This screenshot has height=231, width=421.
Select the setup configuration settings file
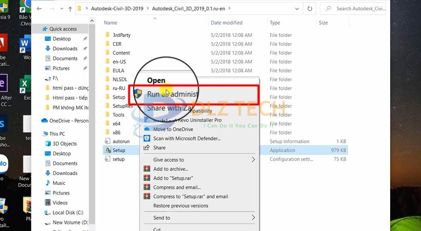point(119,159)
